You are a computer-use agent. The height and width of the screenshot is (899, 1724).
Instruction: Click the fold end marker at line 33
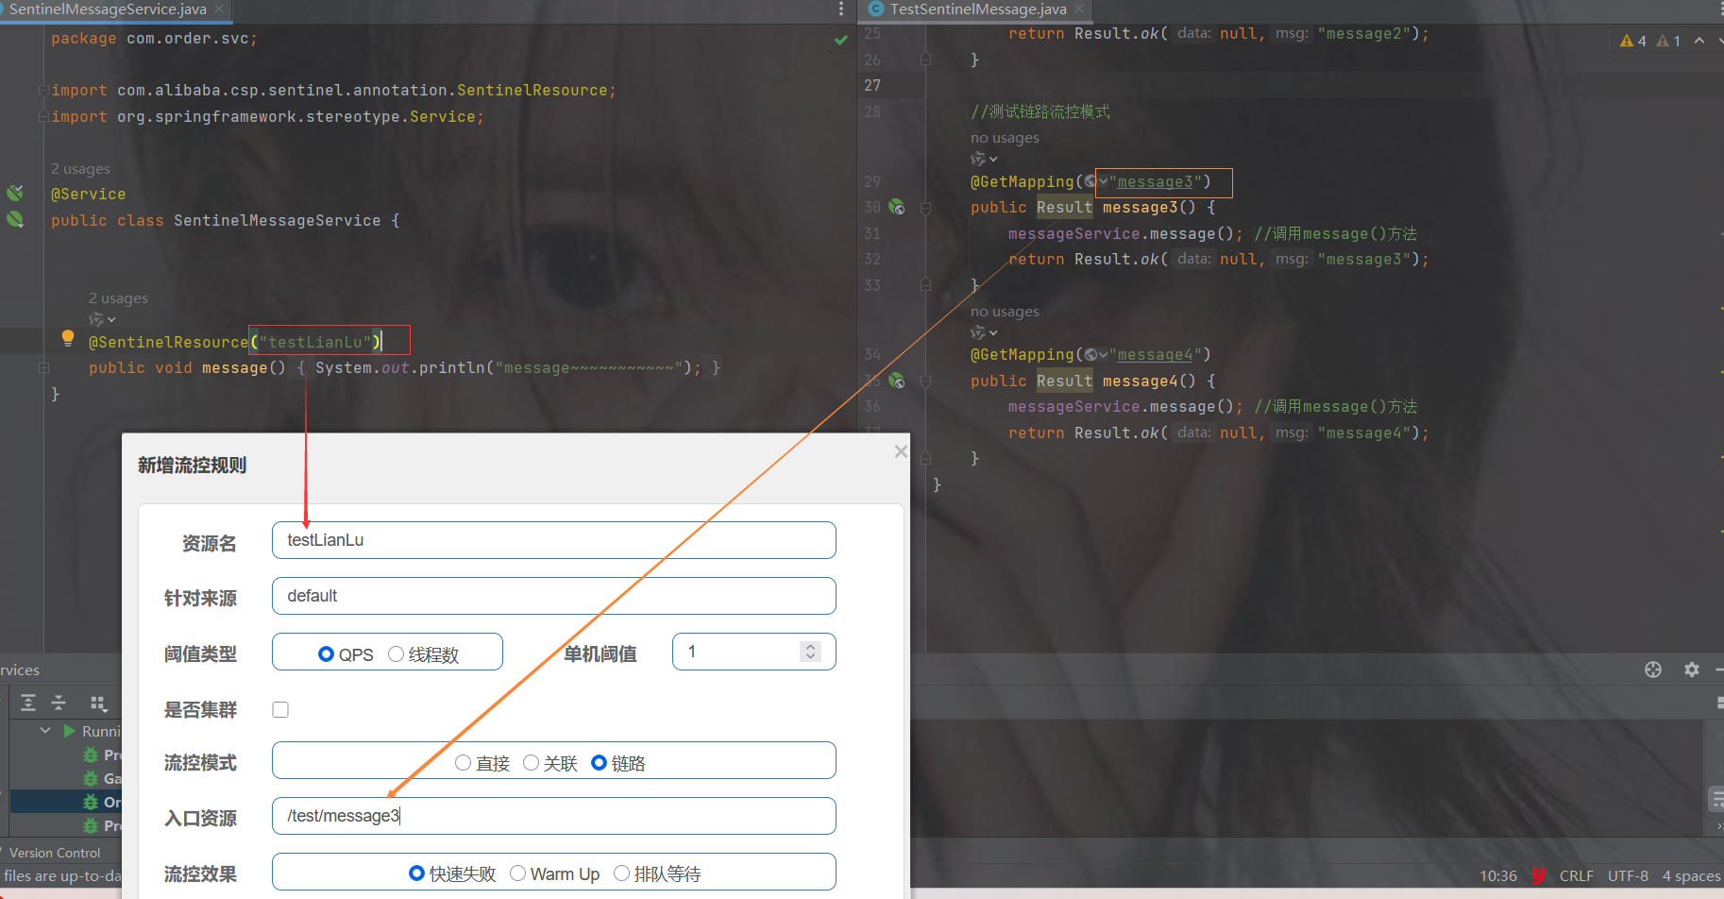[x=925, y=285]
